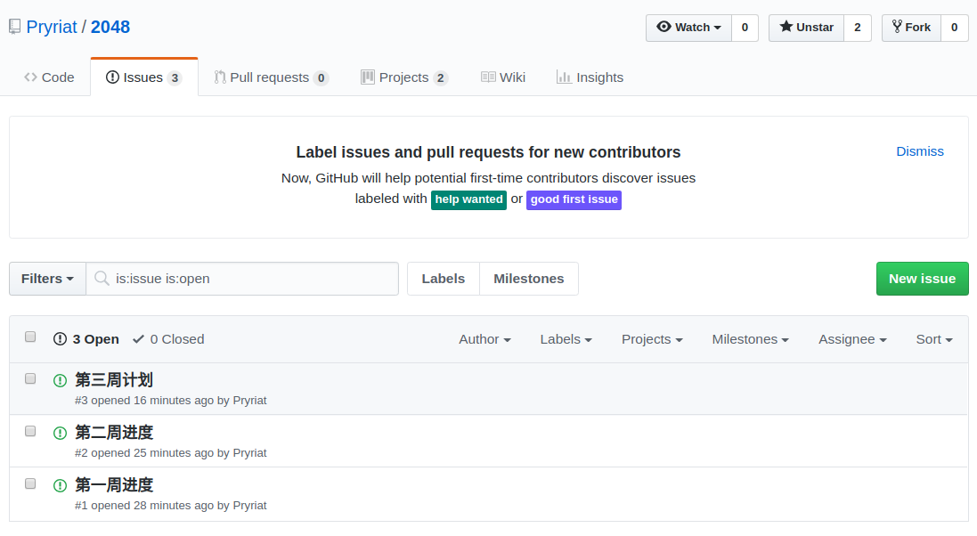977x536 pixels.
Task: Open the Author filter dropdown
Action: [484, 339]
